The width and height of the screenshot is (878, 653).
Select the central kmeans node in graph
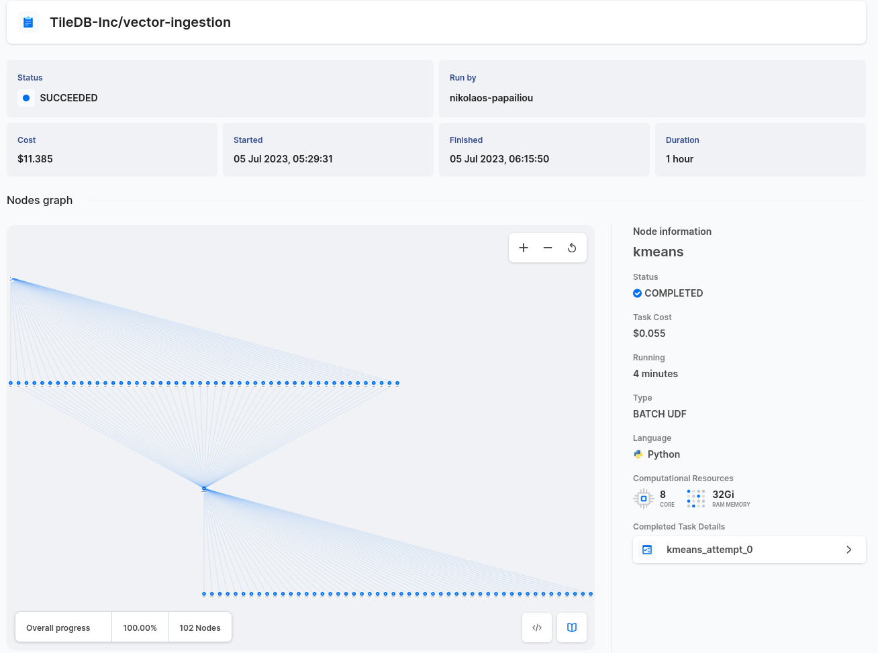pyautogui.click(x=204, y=489)
